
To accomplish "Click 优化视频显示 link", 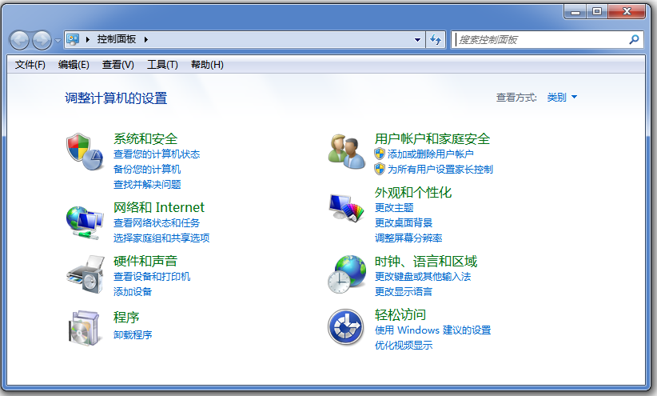I will pos(404,346).
